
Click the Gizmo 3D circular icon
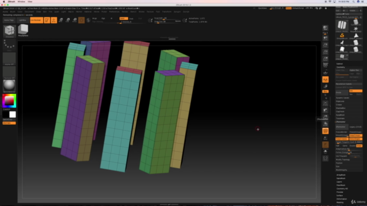point(81,21)
